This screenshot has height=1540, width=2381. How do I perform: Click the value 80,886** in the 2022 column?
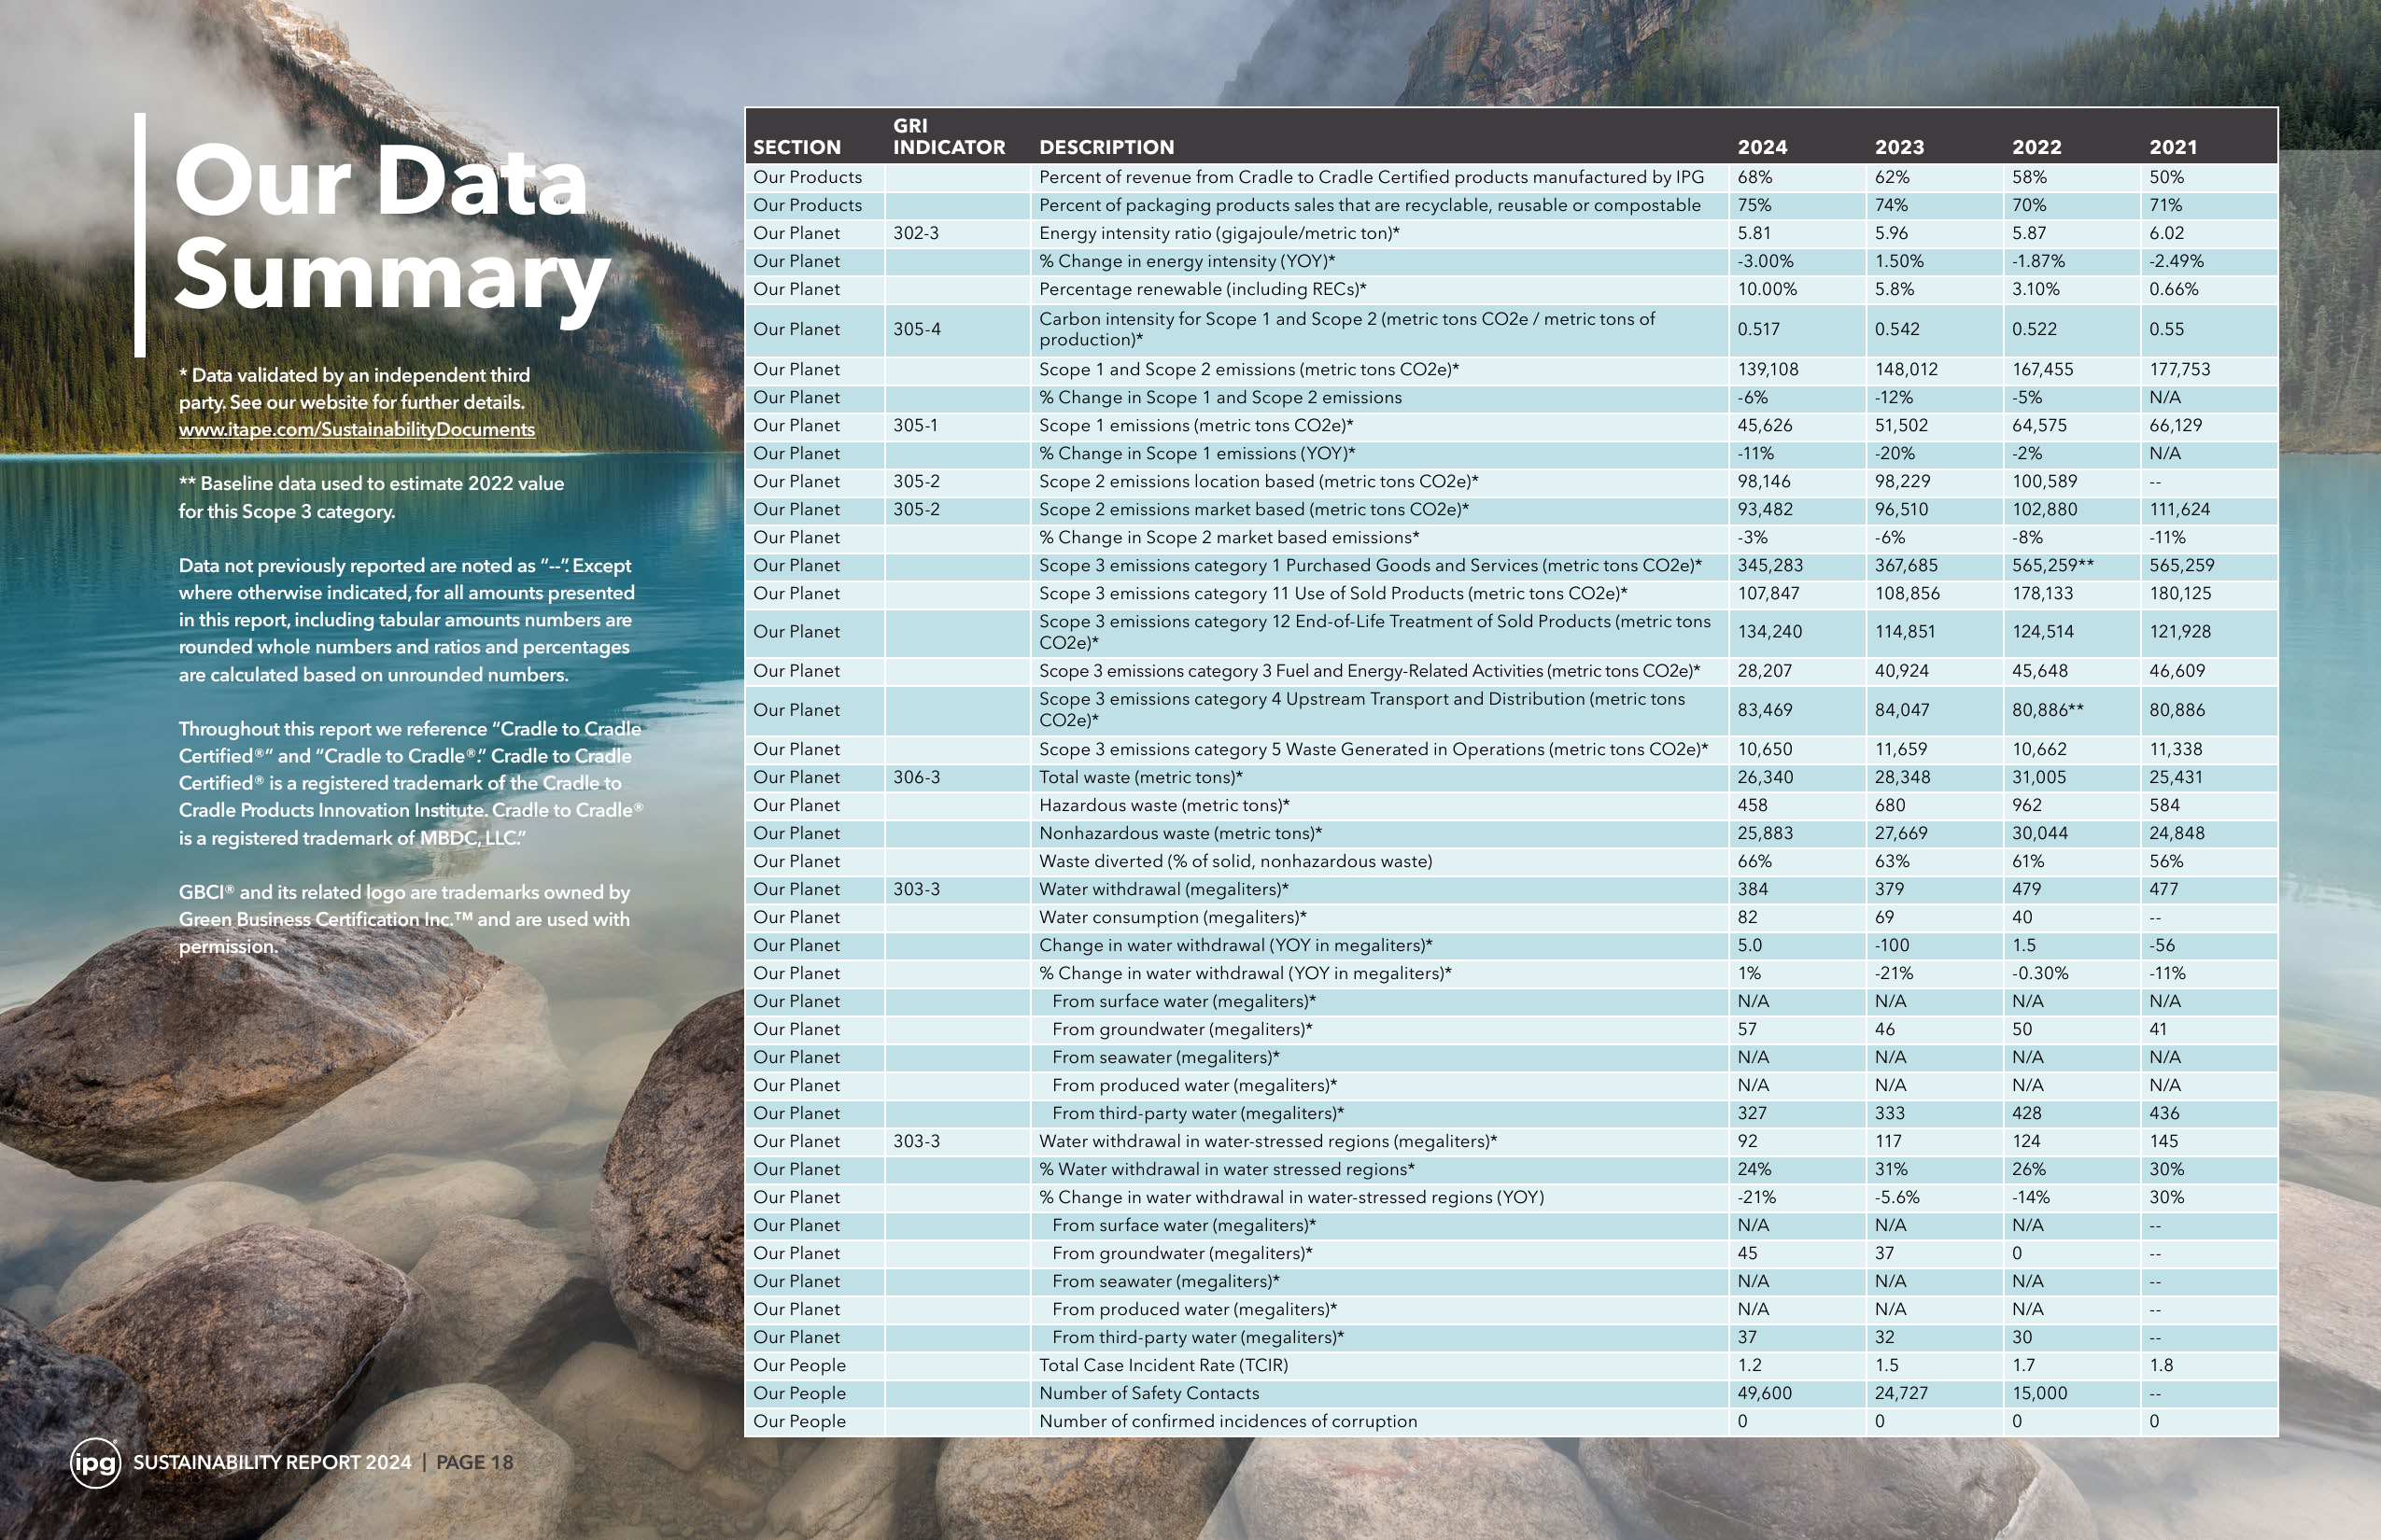click(2048, 710)
